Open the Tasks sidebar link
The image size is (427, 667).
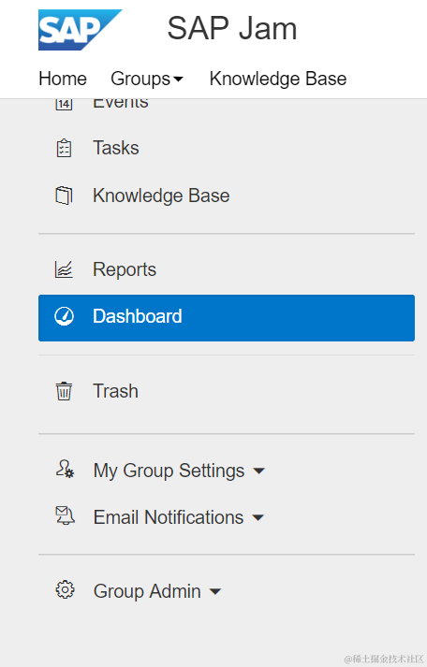[116, 148]
